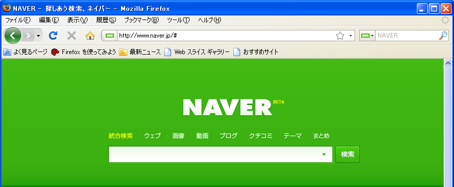Open Firefox を使ってみよう bookmark
The height and width of the screenshot is (187, 454).
click(83, 52)
